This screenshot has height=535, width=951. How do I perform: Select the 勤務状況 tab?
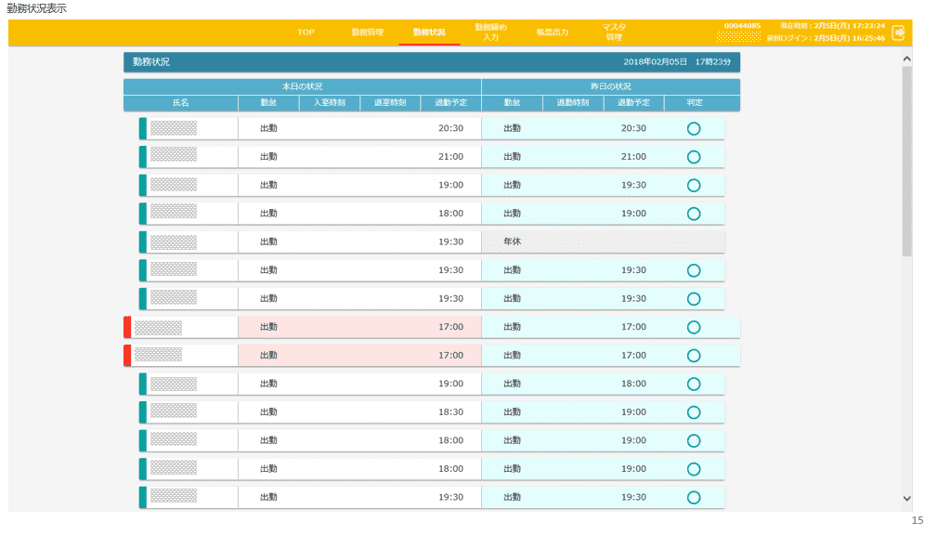429,33
